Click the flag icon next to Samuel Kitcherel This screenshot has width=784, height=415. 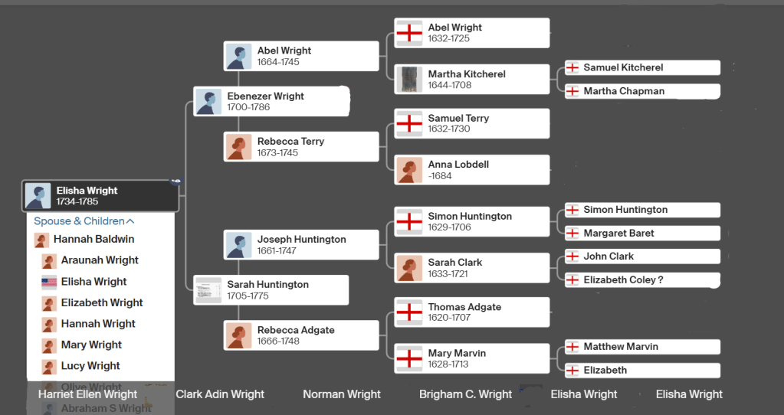click(572, 68)
